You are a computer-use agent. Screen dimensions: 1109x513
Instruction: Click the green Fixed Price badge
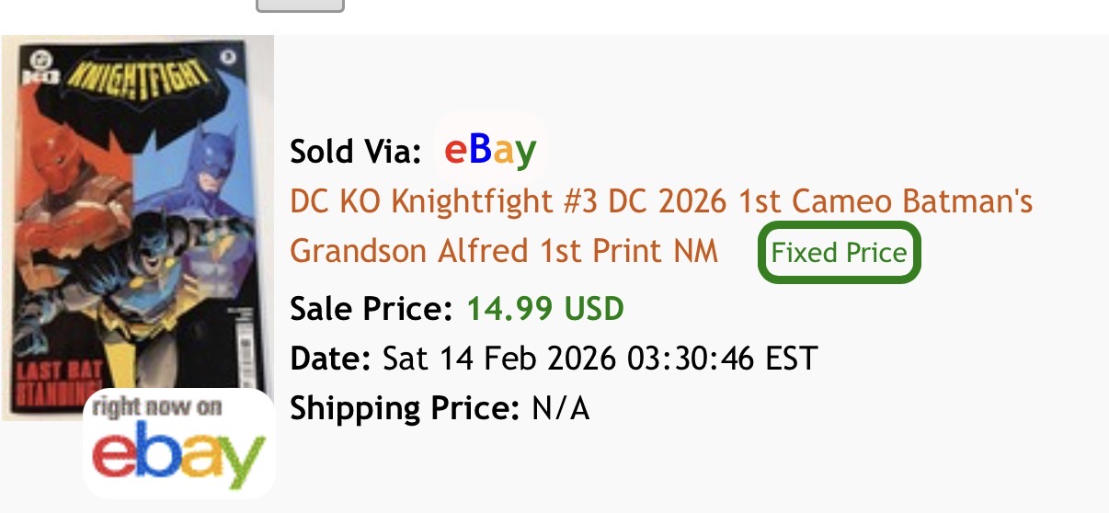839,252
